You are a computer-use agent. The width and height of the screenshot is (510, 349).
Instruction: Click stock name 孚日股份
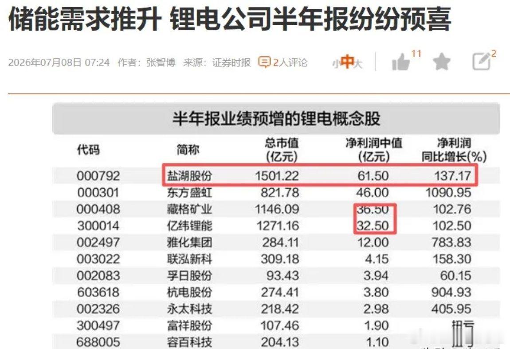click(190, 276)
